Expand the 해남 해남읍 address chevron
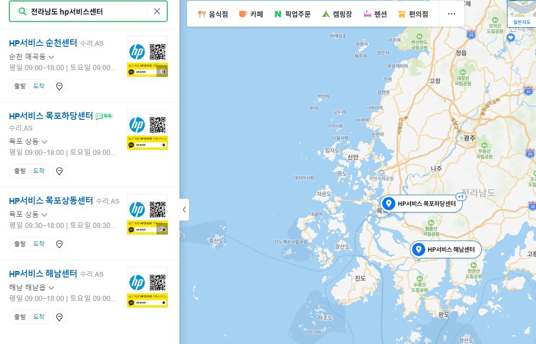This screenshot has width=536, height=344. (x=51, y=287)
